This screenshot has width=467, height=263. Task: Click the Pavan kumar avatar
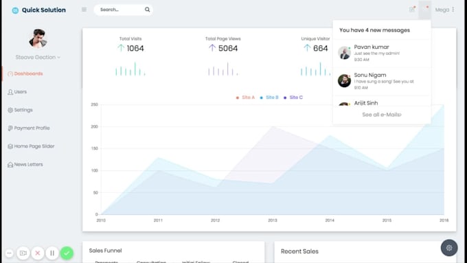pos(344,53)
